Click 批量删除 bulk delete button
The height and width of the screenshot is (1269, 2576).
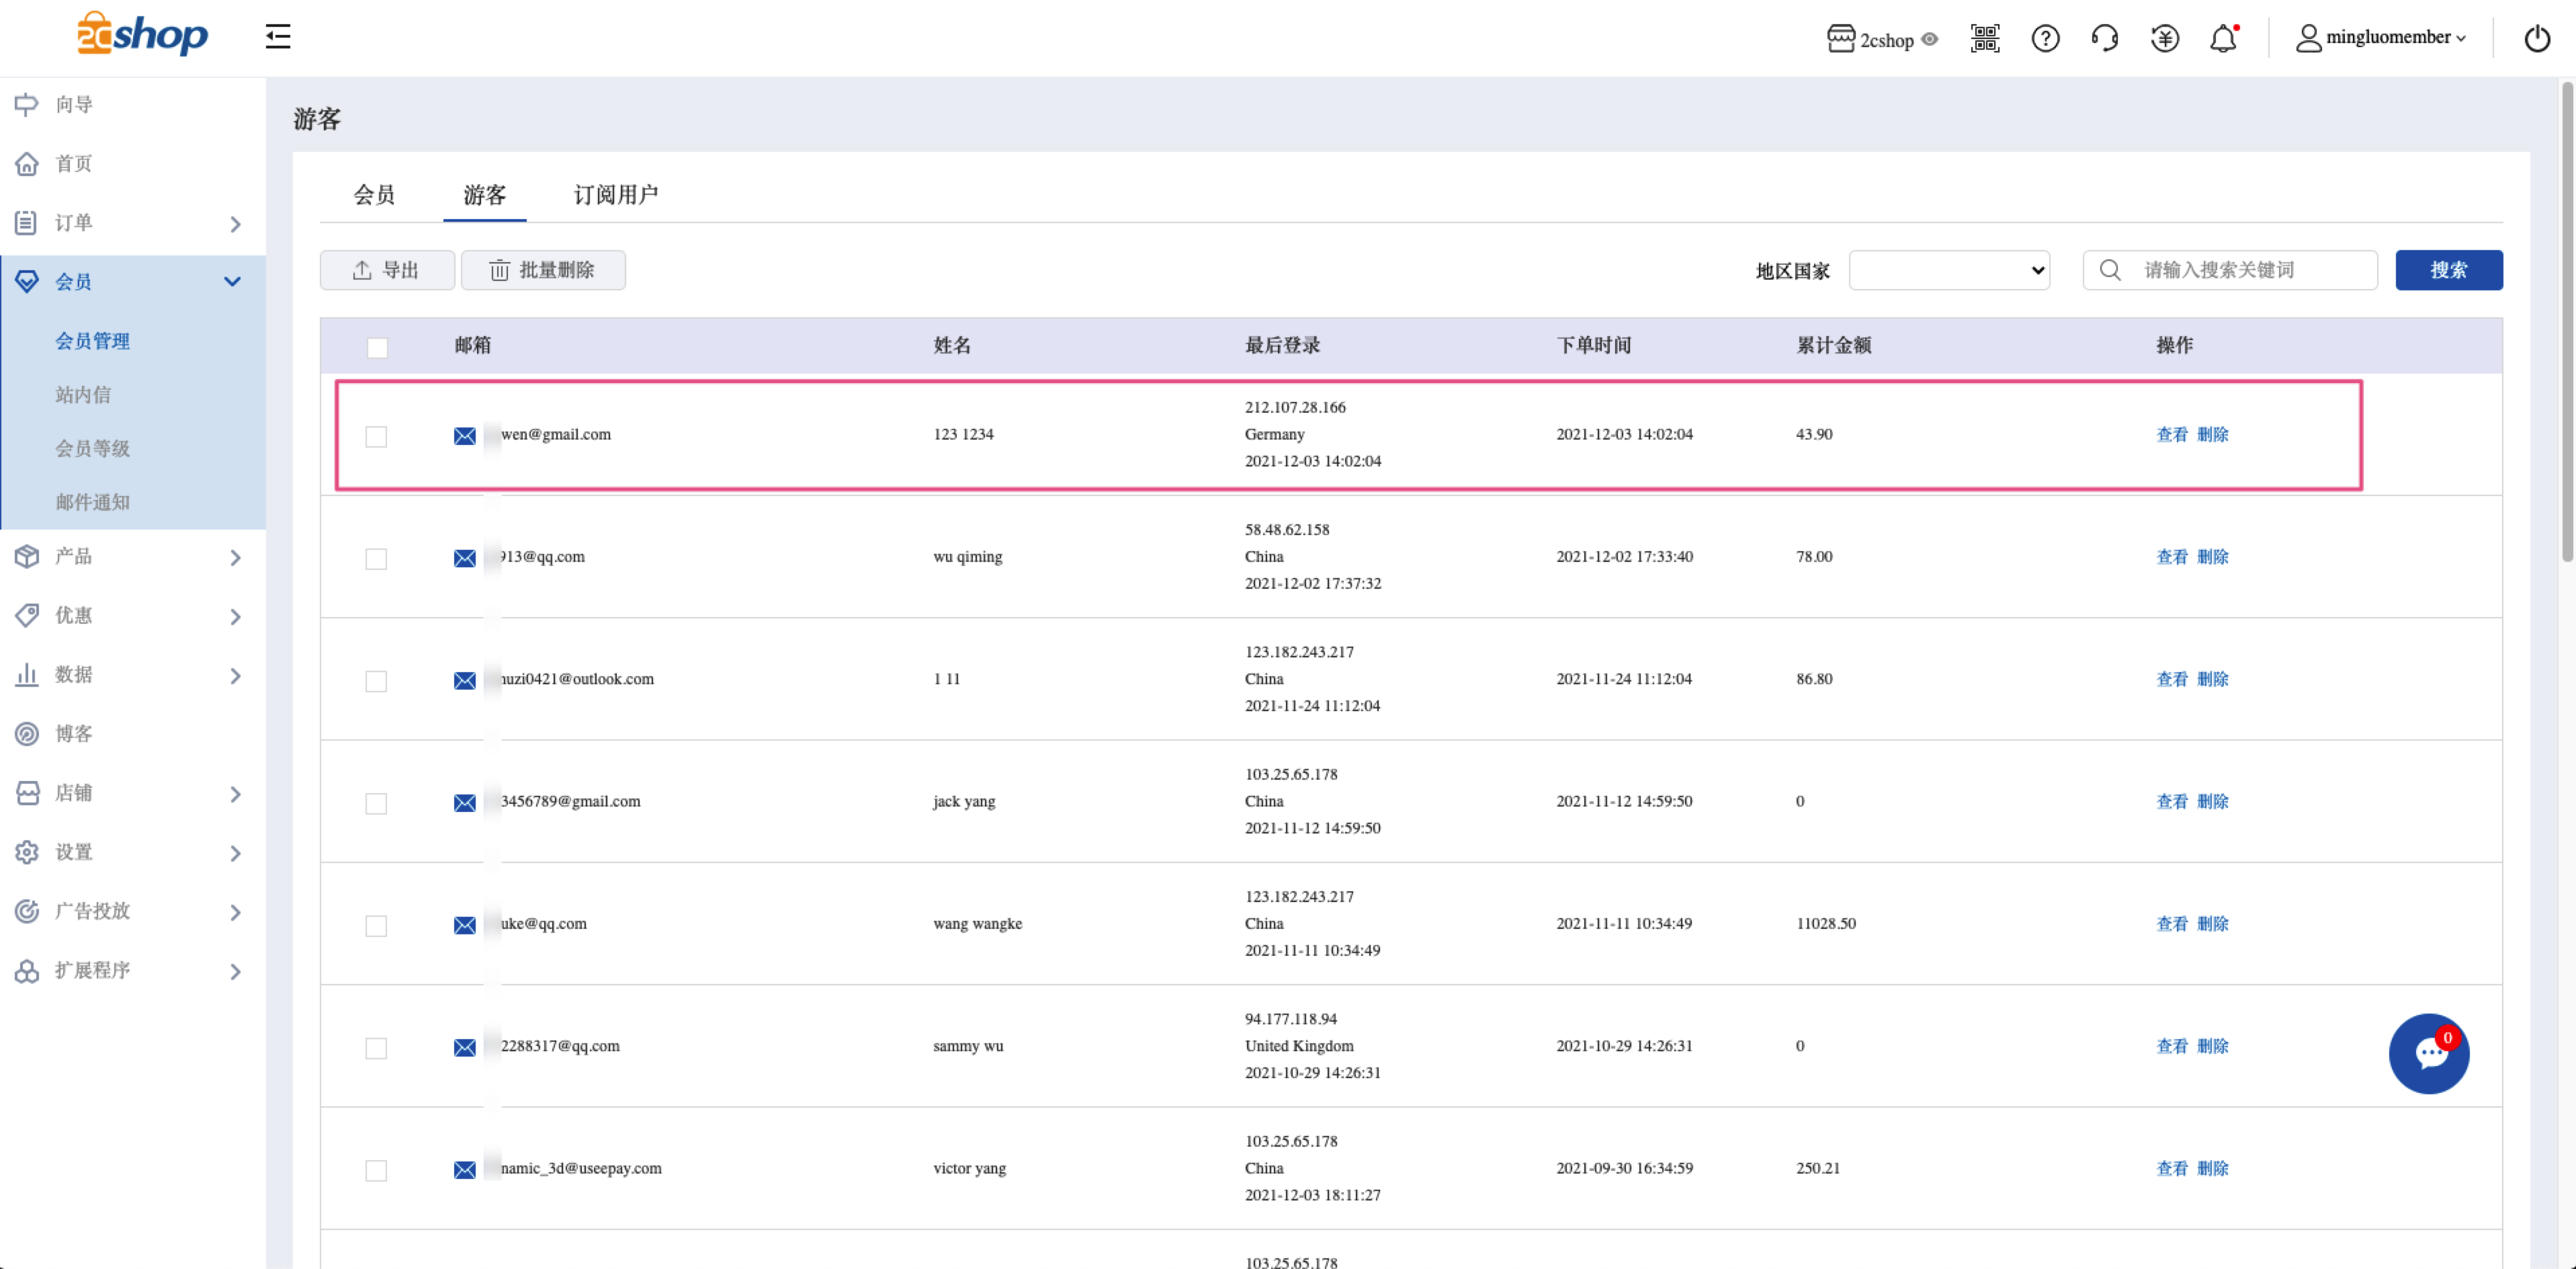pyautogui.click(x=543, y=270)
